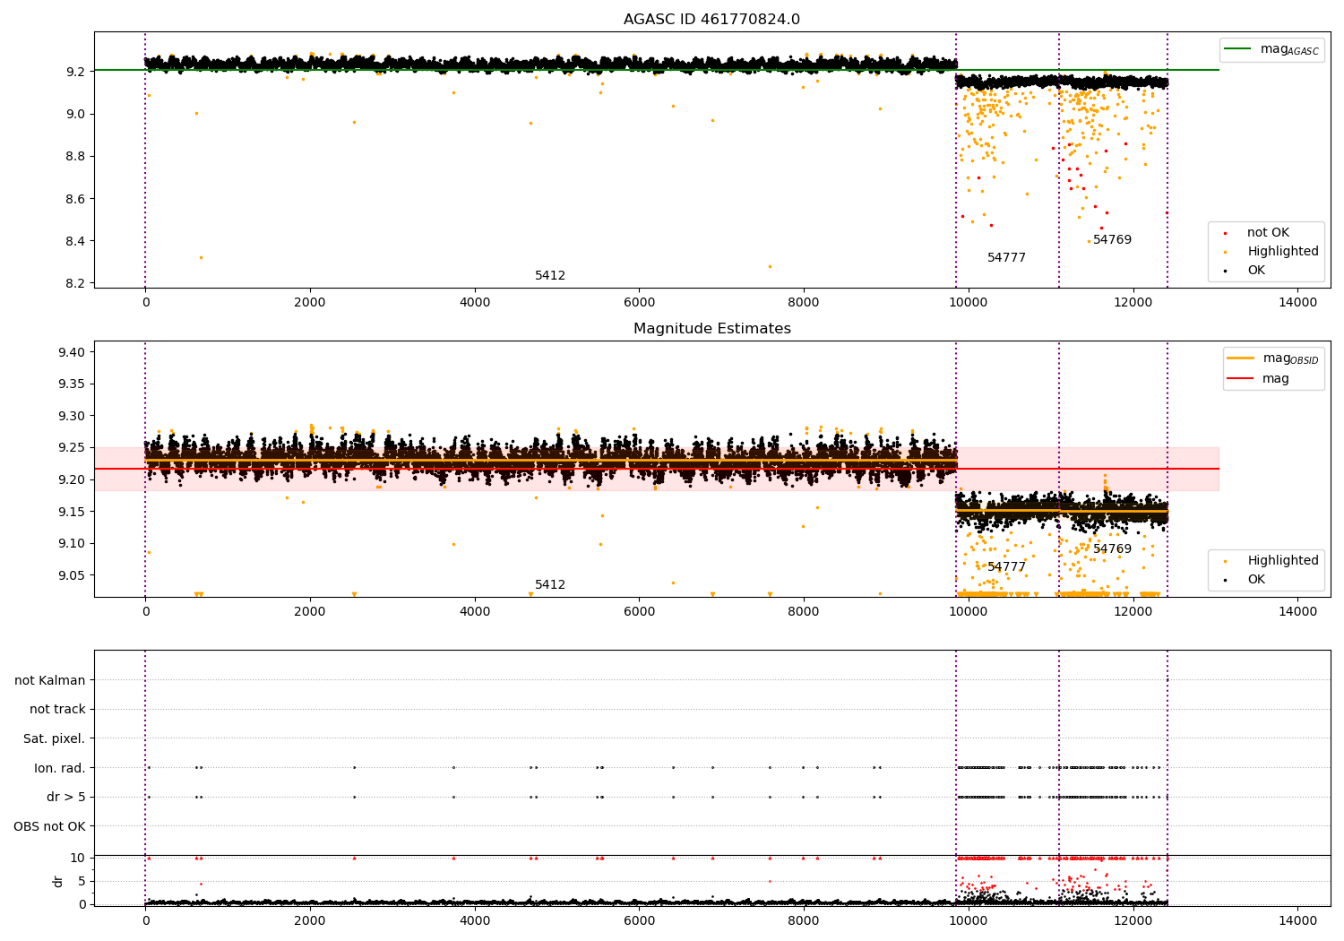The width and height of the screenshot is (1344, 941).
Task: Click the 9.15 y-axis tick label
Action: pyautogui.click(x=72, y=512)
